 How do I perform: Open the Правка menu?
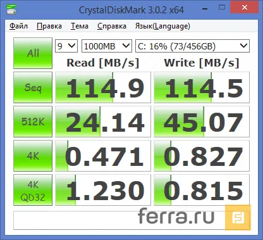click(49, 26)
